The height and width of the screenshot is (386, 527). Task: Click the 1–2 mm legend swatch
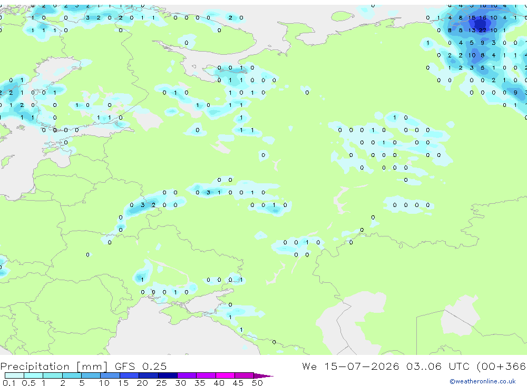point(53,375)
